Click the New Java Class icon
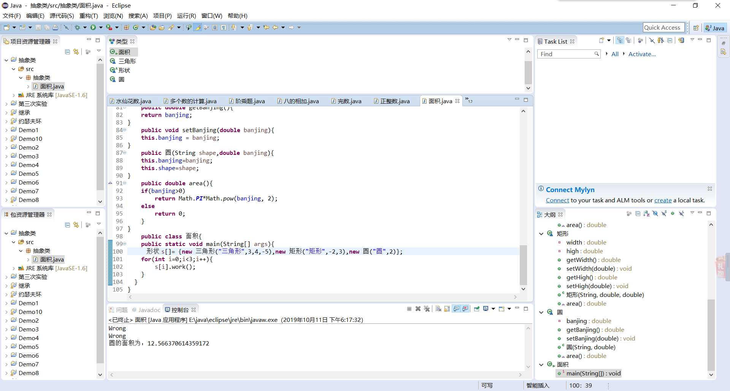Screen dimensions: 730x391 [135, 27]
